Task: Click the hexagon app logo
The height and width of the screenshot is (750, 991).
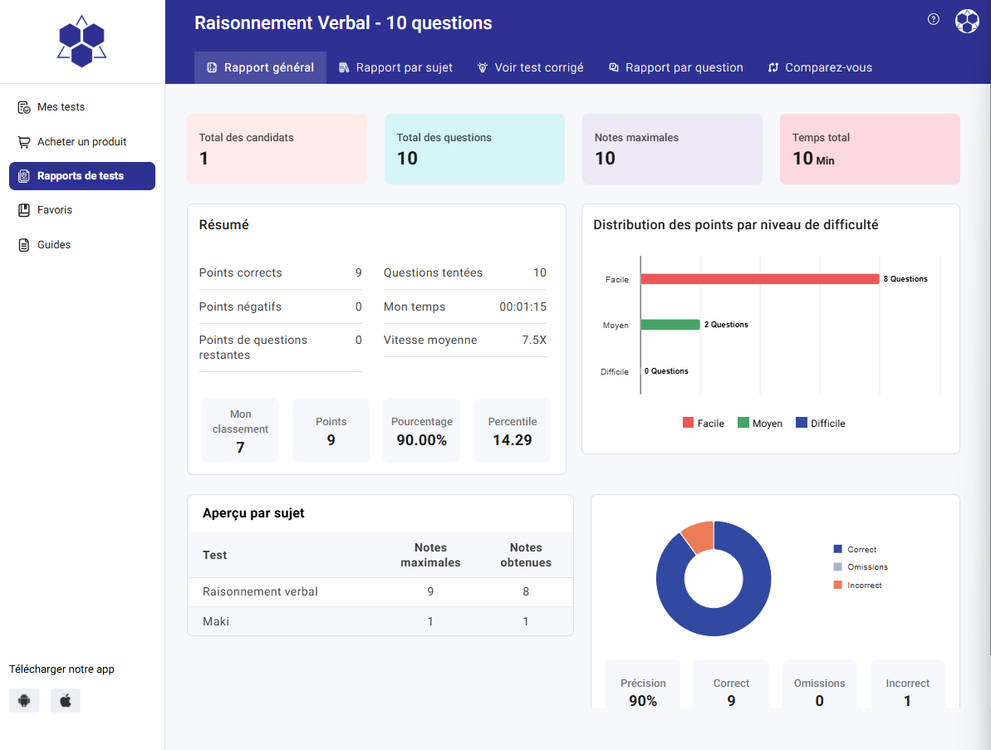Action: [81, 41]
